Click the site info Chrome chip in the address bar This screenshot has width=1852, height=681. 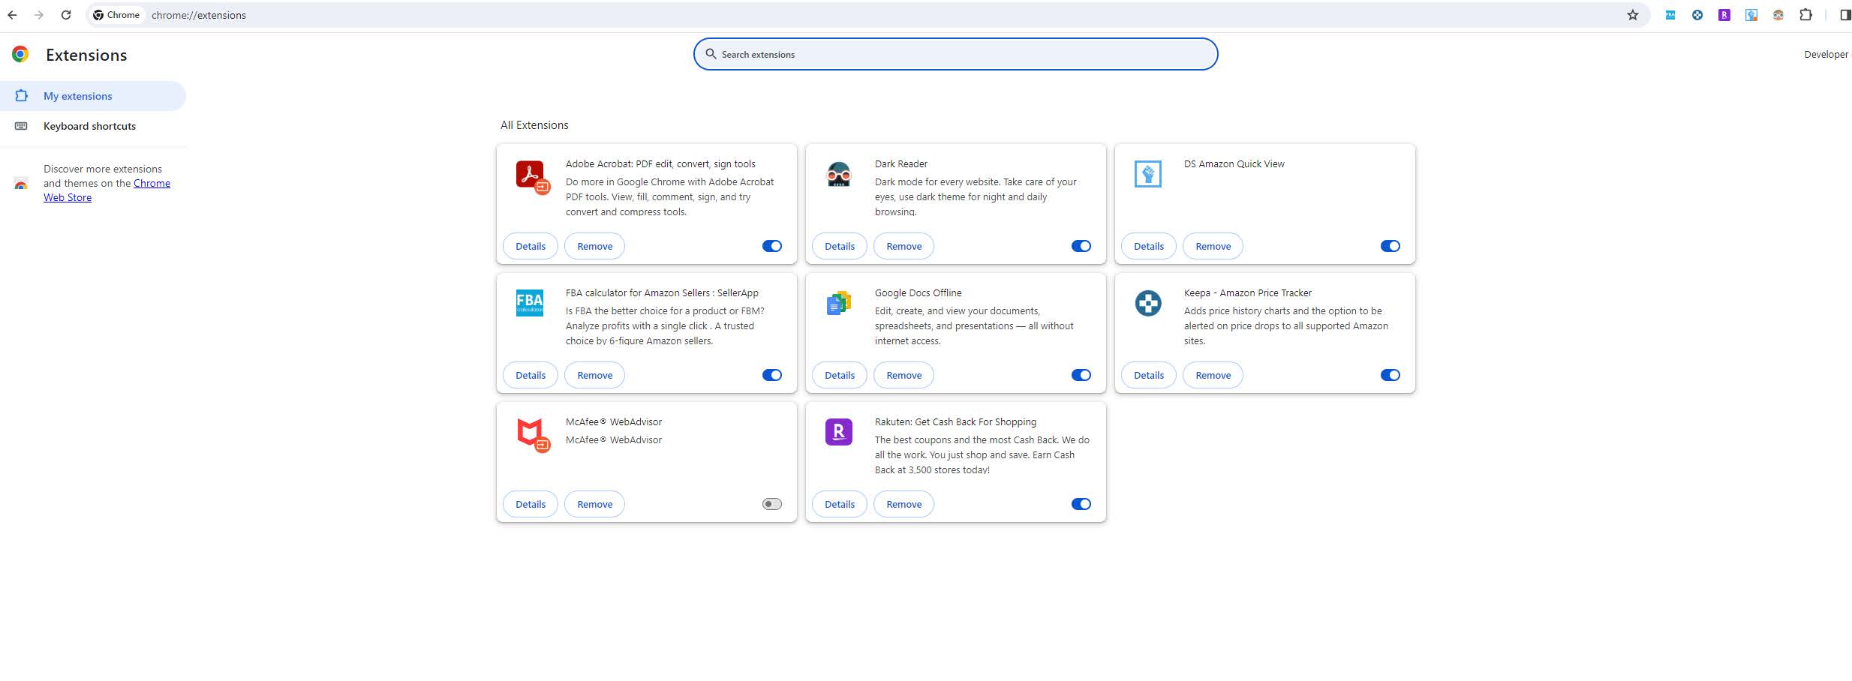click(117, 15)
